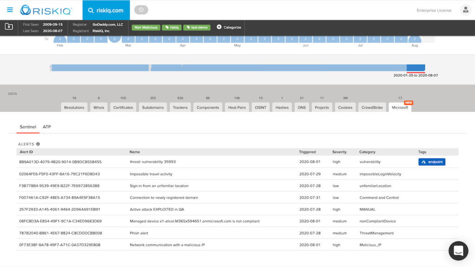Click the Tags column header

click(422, 152)
